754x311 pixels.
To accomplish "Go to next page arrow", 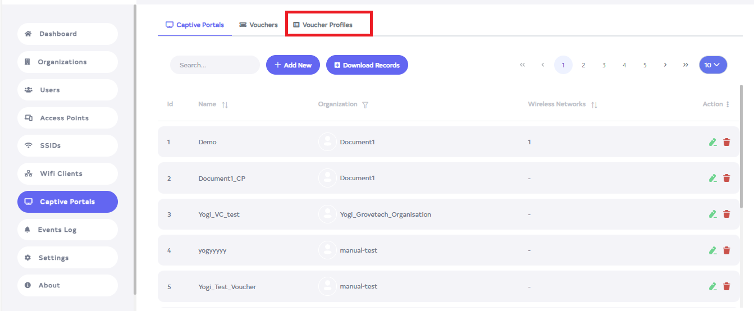I will (x=665, y=65).
